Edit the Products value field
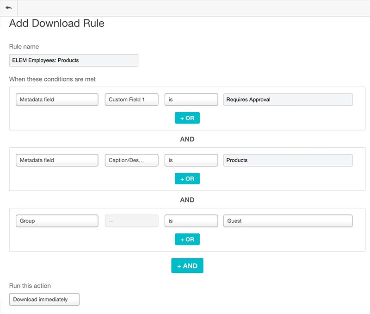 pyautogui.click(x=288, y=160)
